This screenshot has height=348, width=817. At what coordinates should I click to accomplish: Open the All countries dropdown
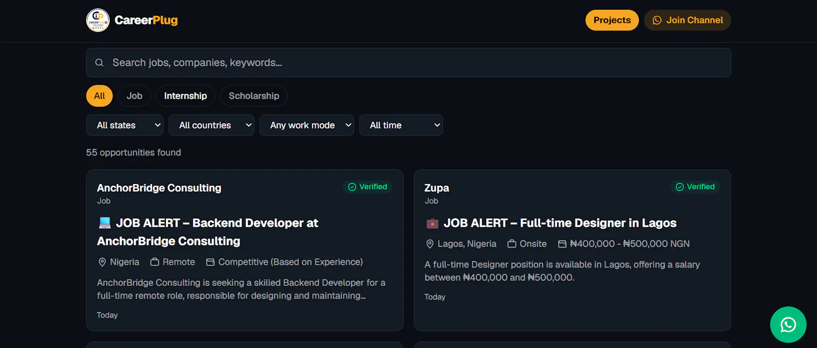211,125
